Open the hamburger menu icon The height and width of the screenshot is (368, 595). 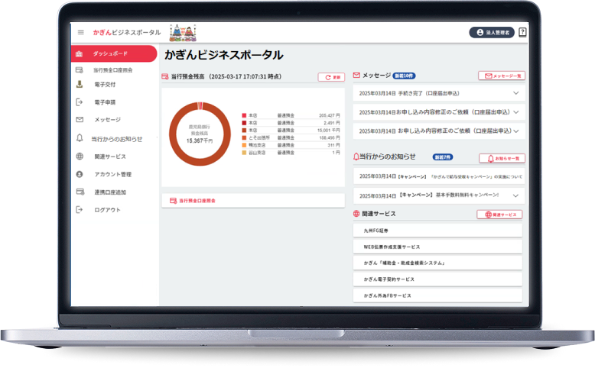click(81, 32)
